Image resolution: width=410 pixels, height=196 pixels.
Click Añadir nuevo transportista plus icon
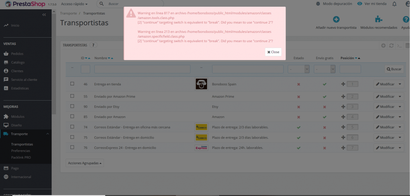point(336,19)
